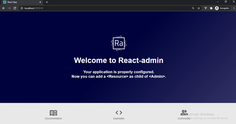
Task: Bookmark this page with the star icon
Action: (199, 8)
